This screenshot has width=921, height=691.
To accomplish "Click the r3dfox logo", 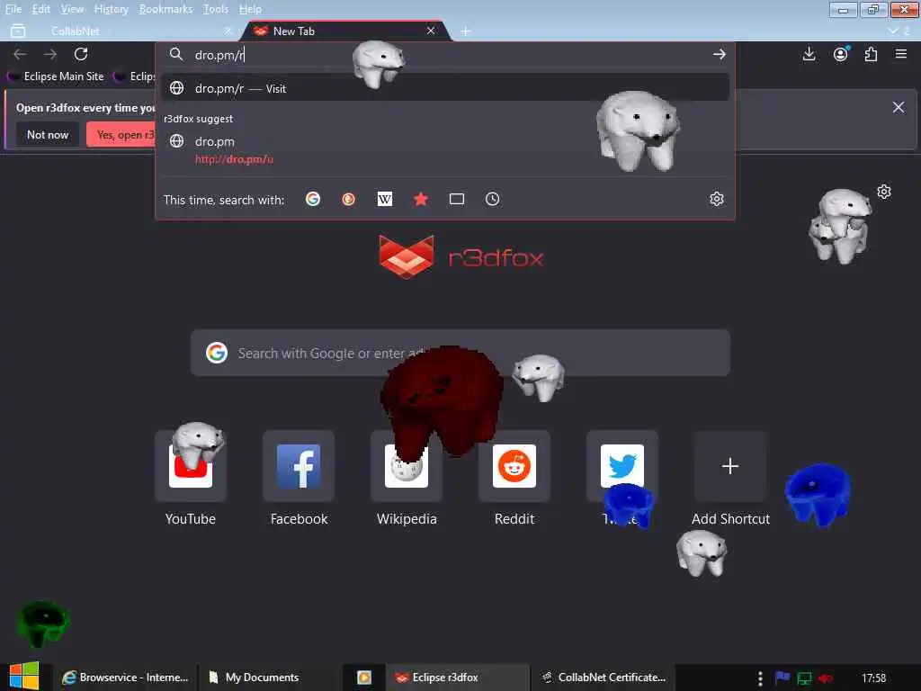I will 461,256.
